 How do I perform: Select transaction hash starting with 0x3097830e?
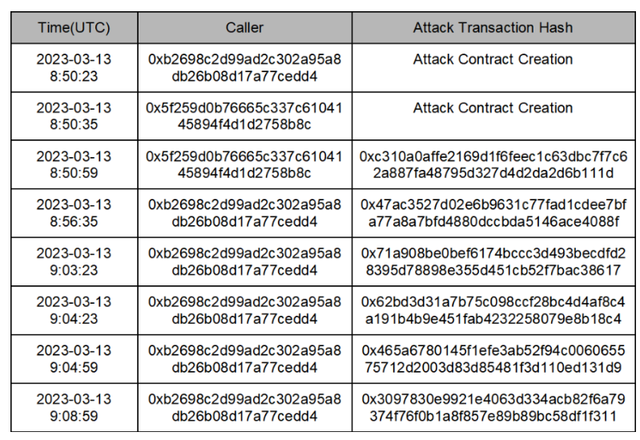coord(493,407)
